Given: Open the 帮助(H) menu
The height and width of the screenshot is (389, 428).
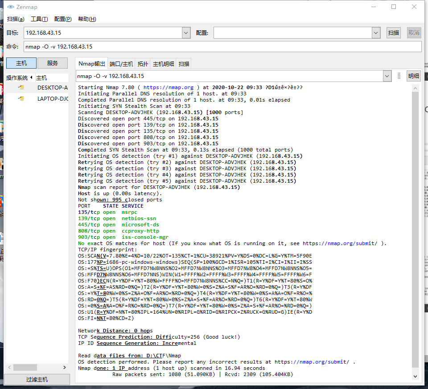Looking at the screenshot, I should coord(87,19).
